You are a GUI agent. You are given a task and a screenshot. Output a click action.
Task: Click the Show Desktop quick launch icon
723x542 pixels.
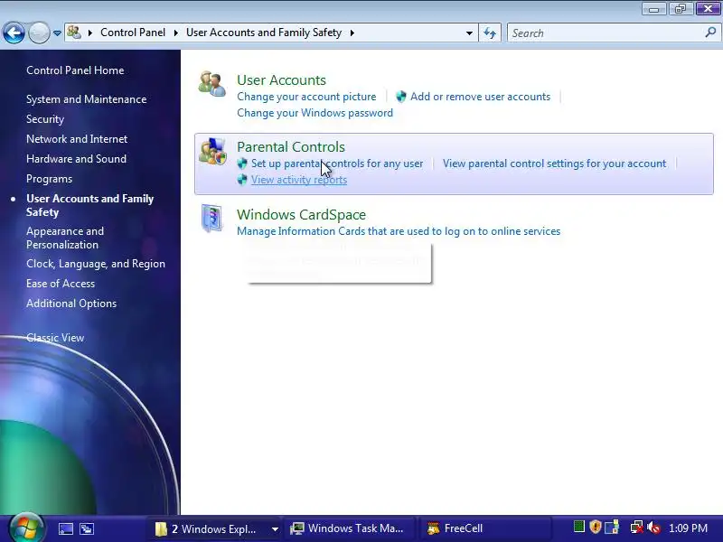click(65, 528)
